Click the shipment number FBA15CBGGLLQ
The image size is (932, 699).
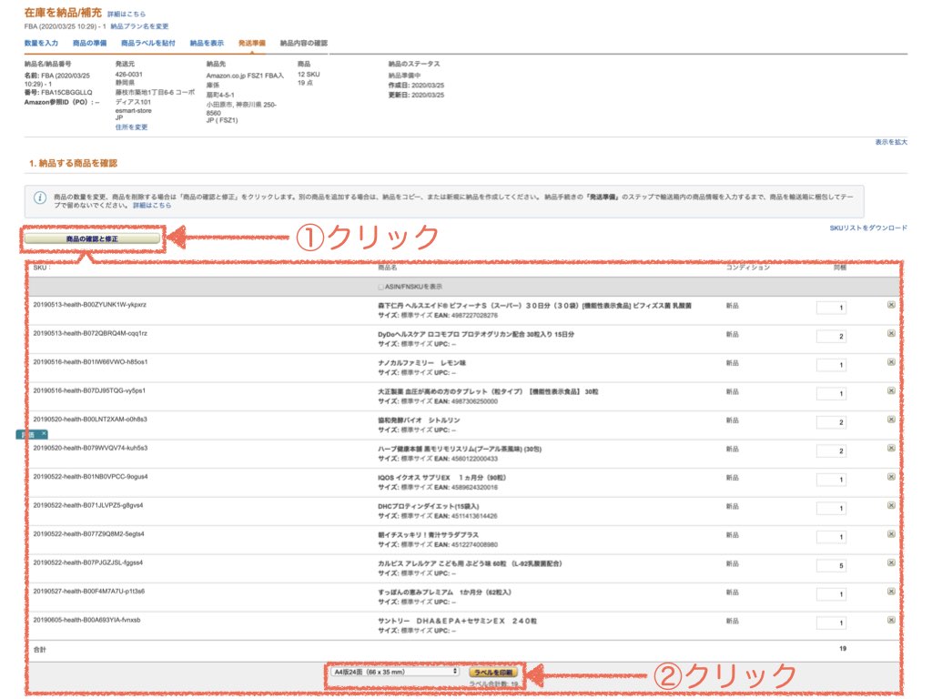click(x=66, y=93)
